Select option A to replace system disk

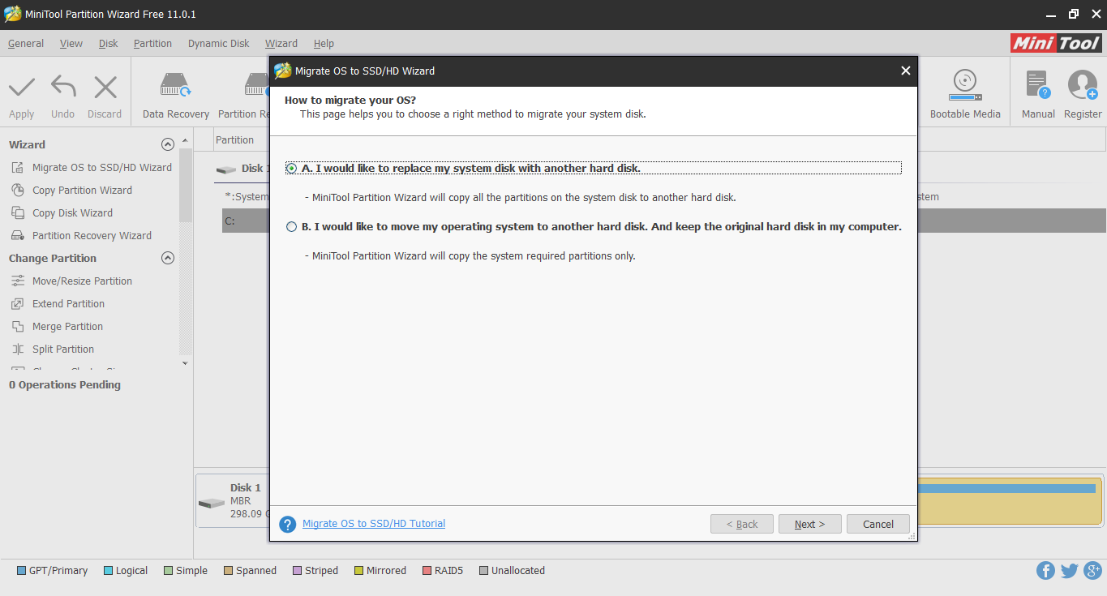(290, 168)
